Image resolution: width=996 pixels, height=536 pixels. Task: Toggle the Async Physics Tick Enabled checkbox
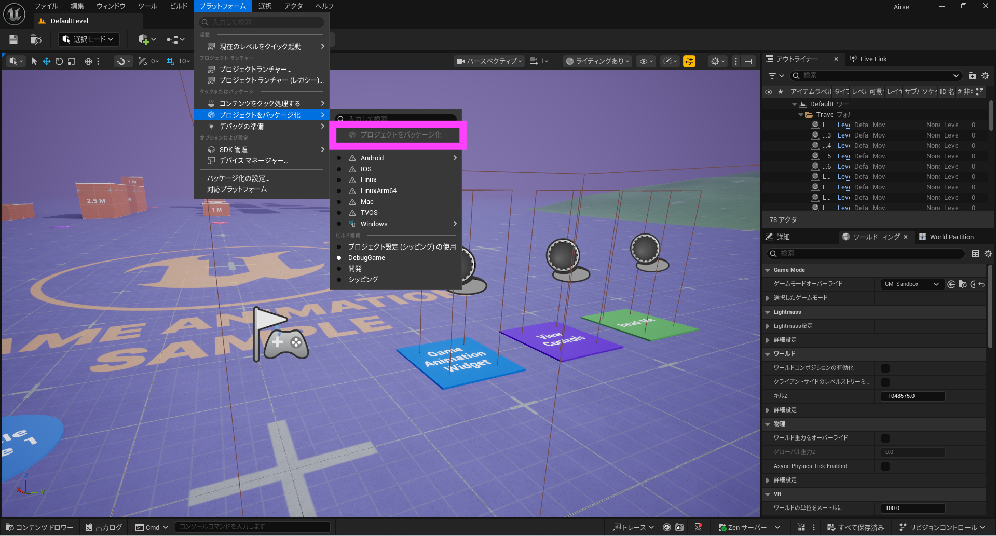click(885, 466)
